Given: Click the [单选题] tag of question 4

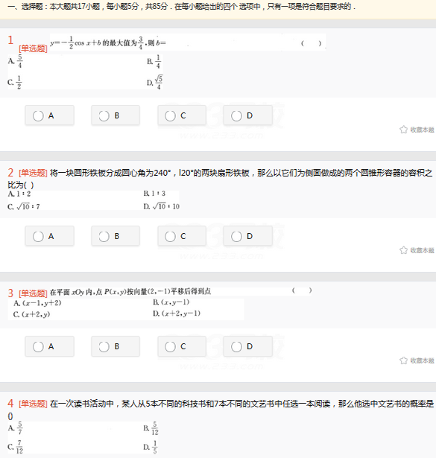Looking at the screenshot, I should click(x=33, y=404).
